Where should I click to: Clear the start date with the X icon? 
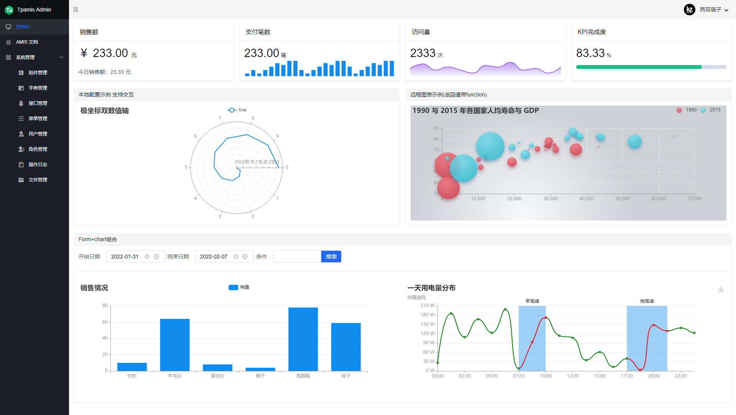tap(147, 257)
